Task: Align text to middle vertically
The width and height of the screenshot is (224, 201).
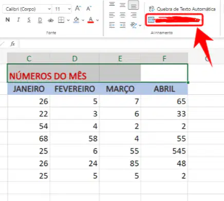Action: click(122, 5)
